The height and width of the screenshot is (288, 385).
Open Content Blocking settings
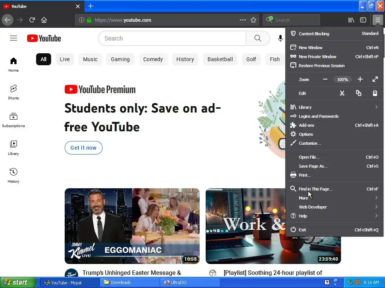pos(334,33)
